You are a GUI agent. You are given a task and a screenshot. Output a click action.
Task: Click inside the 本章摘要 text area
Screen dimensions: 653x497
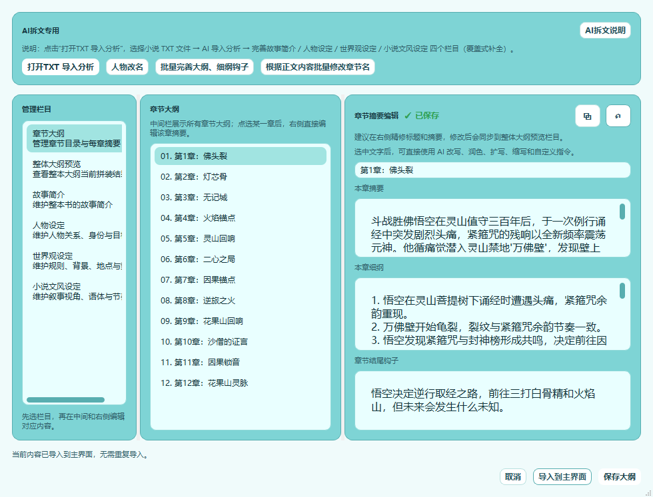[x=492, y=228]
